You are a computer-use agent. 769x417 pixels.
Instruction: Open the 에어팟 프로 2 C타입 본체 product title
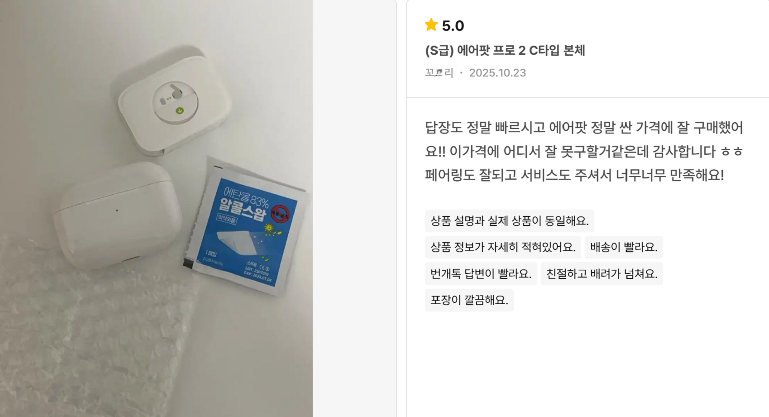pos(505,50)
